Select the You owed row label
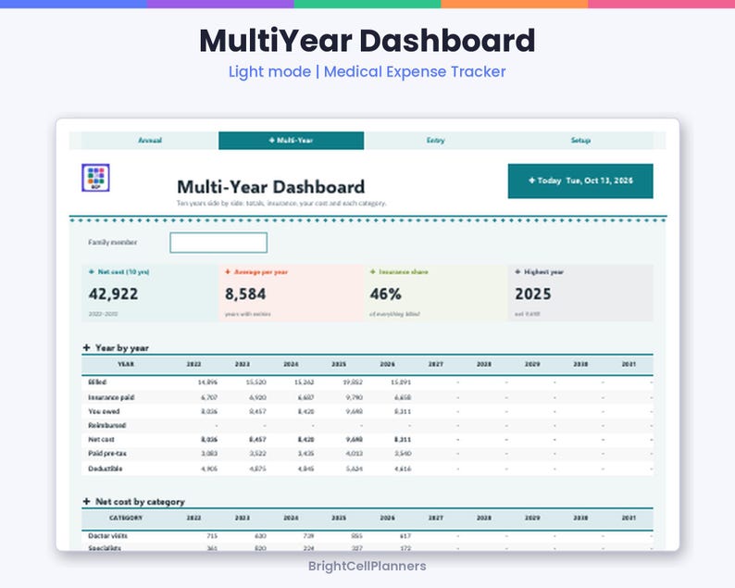This screenshot has height=588, width=735. click(104, 411)
